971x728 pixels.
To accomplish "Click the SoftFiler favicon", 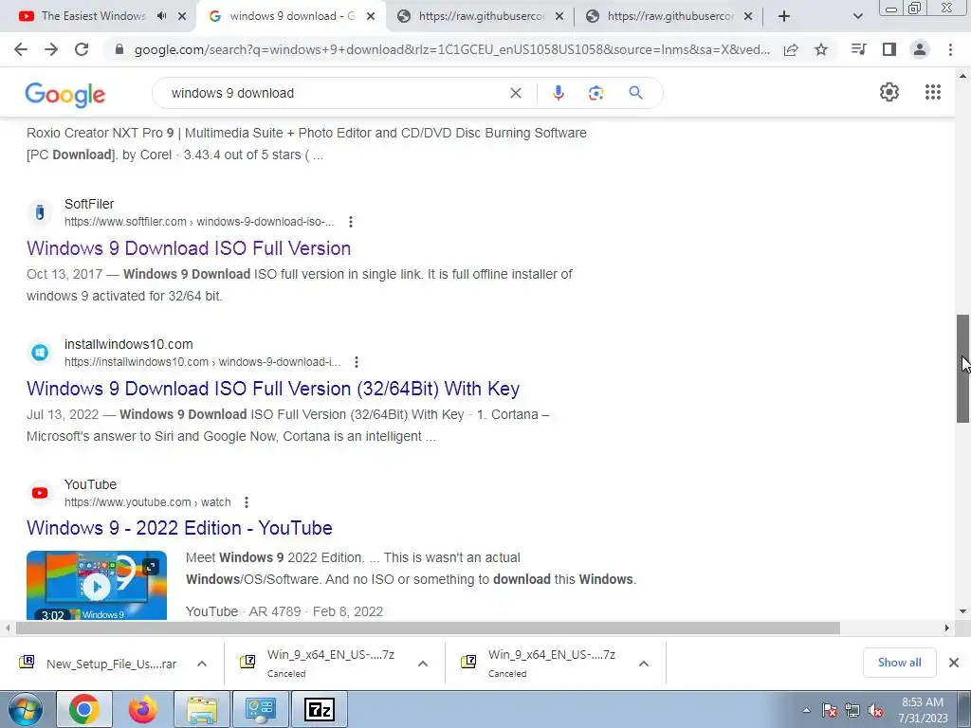I will [40, 212].
